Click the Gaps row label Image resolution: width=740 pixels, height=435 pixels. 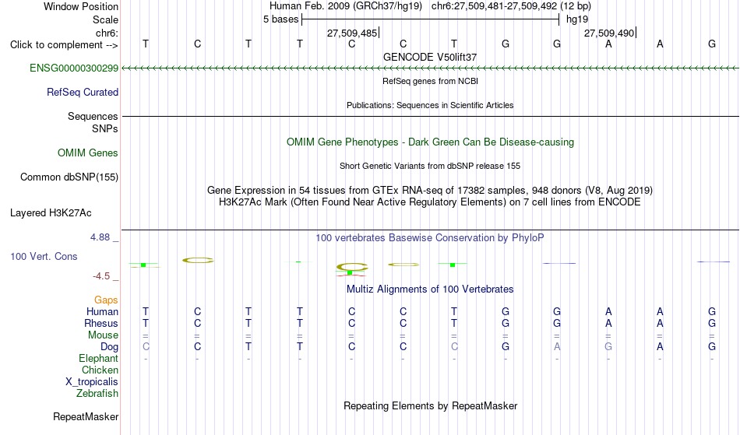(x=106, y=300)
